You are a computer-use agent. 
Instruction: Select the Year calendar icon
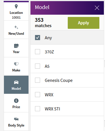16,46
